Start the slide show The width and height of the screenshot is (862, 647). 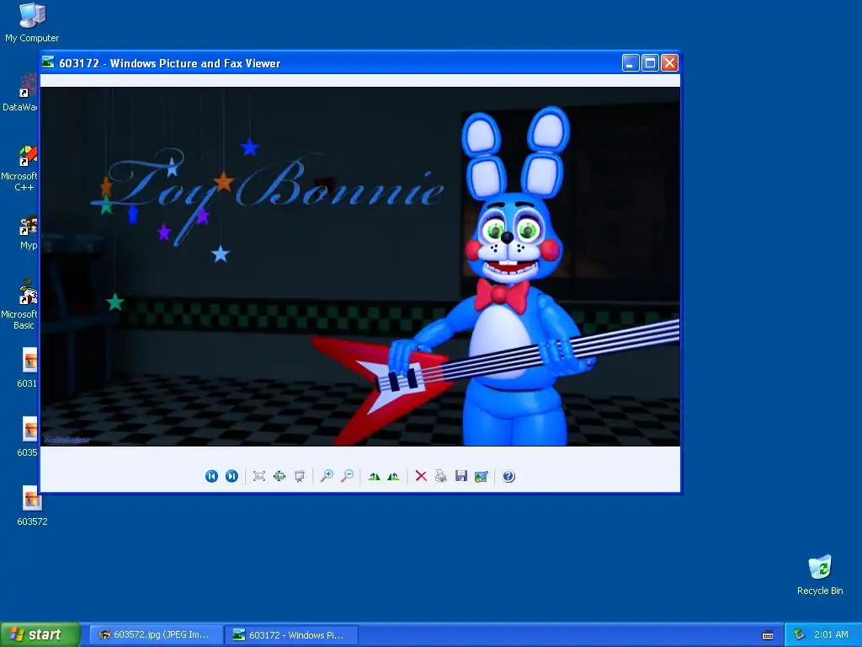[299, 477]
